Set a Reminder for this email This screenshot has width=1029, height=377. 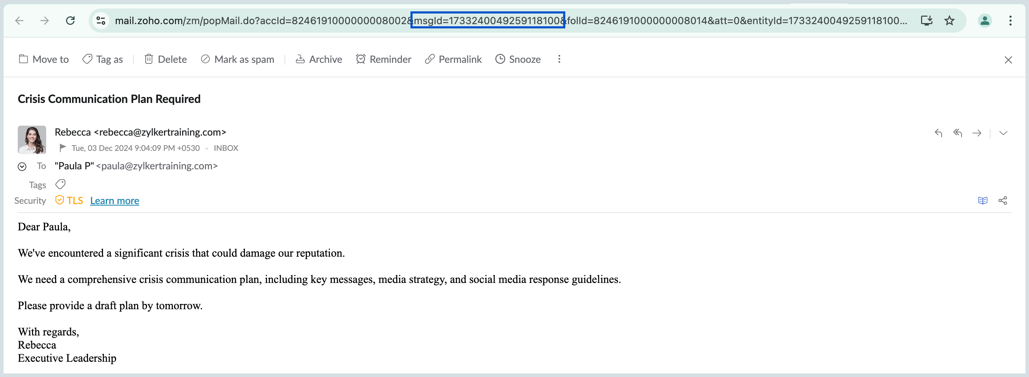click(383, 59)
